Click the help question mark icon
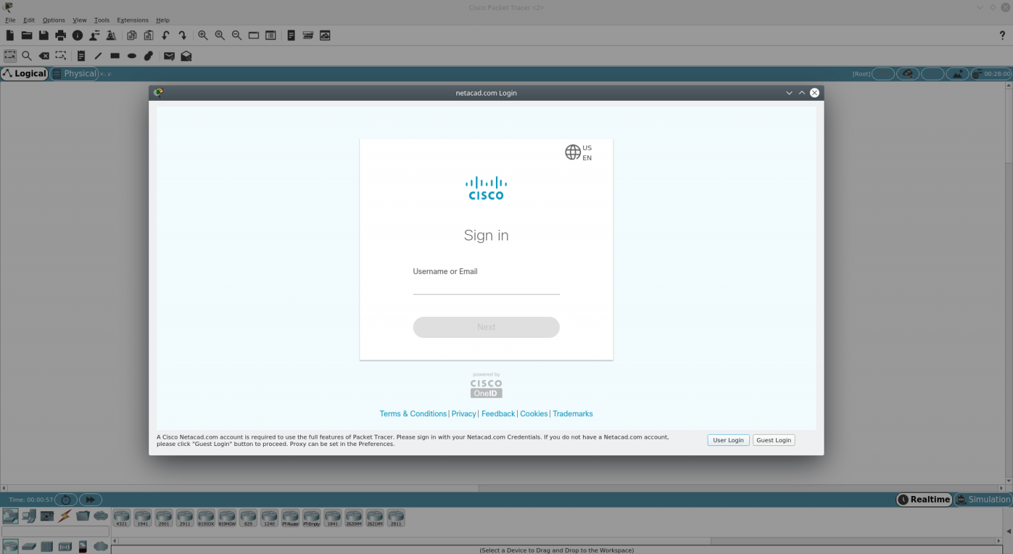 coord(1002,36)
